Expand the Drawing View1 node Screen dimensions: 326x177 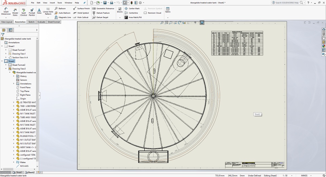pos(6,54)
